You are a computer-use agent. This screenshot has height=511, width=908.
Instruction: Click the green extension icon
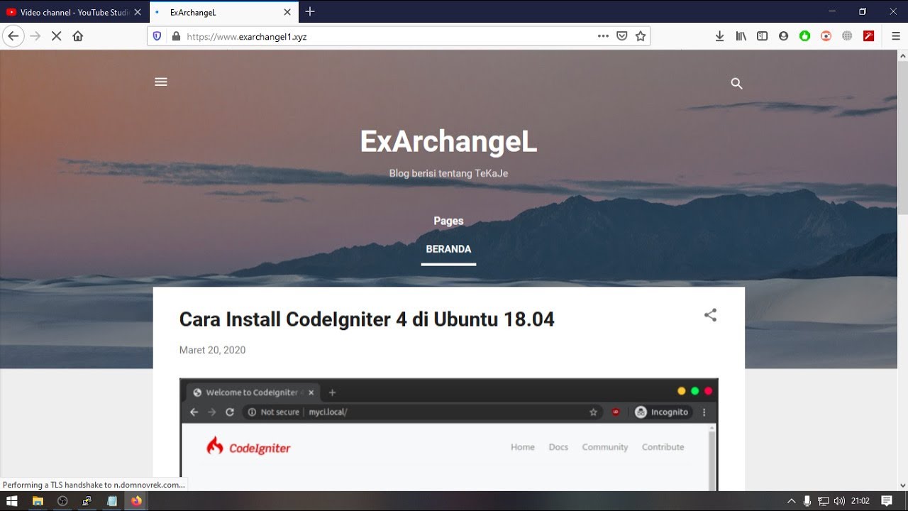click(x=804, y=36)
